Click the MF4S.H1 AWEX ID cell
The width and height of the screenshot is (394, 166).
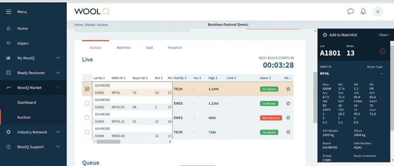[x=118, y=107]
